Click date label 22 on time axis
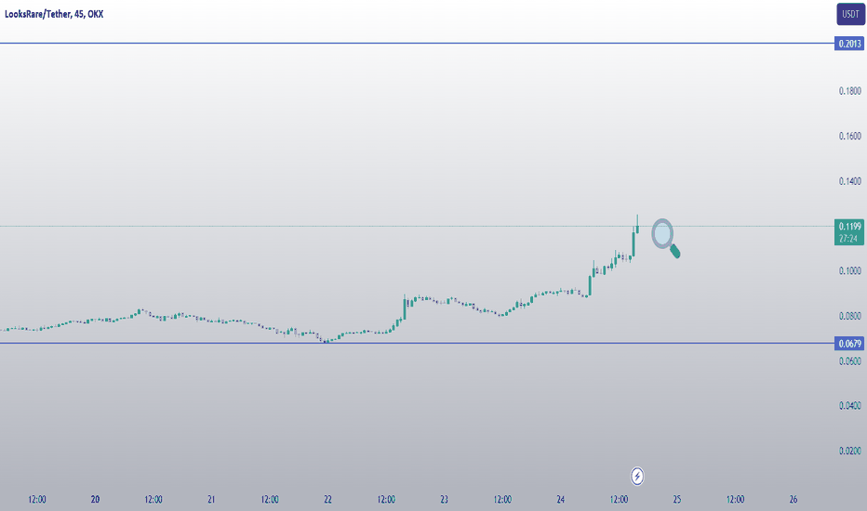The height and width of the screenshot is (511, 867). [x=327, y=500]
